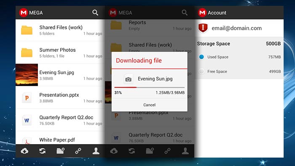Image resolution: width=295 pixels, height=166 pixels.
Task: Tap the 1.25MB/3.98MB progress text
Action: [x=170, y=93]
